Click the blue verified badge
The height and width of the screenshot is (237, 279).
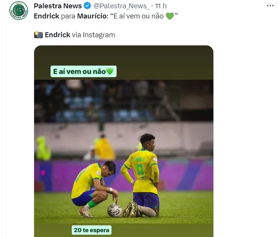[87, 6]
